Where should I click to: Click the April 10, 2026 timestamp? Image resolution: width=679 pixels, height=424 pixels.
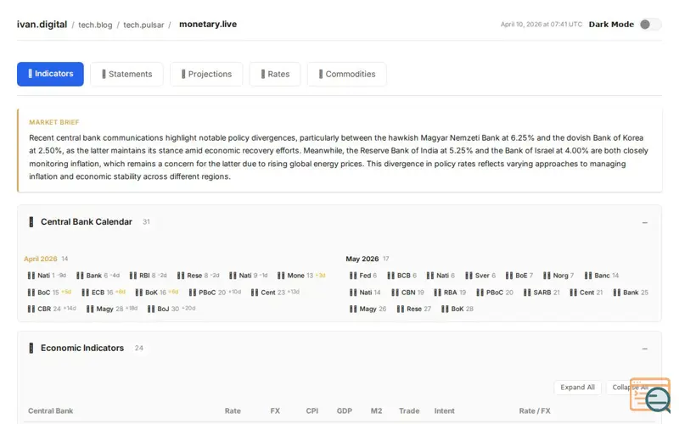tap(542, 25)
